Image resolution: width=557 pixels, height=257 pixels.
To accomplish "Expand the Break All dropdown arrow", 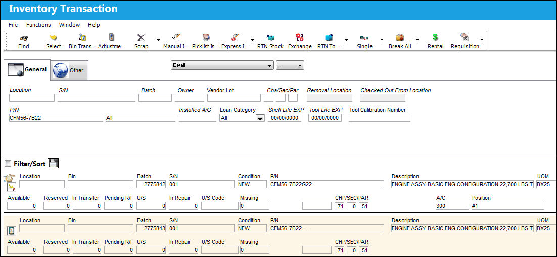I will tap(417, 40).
